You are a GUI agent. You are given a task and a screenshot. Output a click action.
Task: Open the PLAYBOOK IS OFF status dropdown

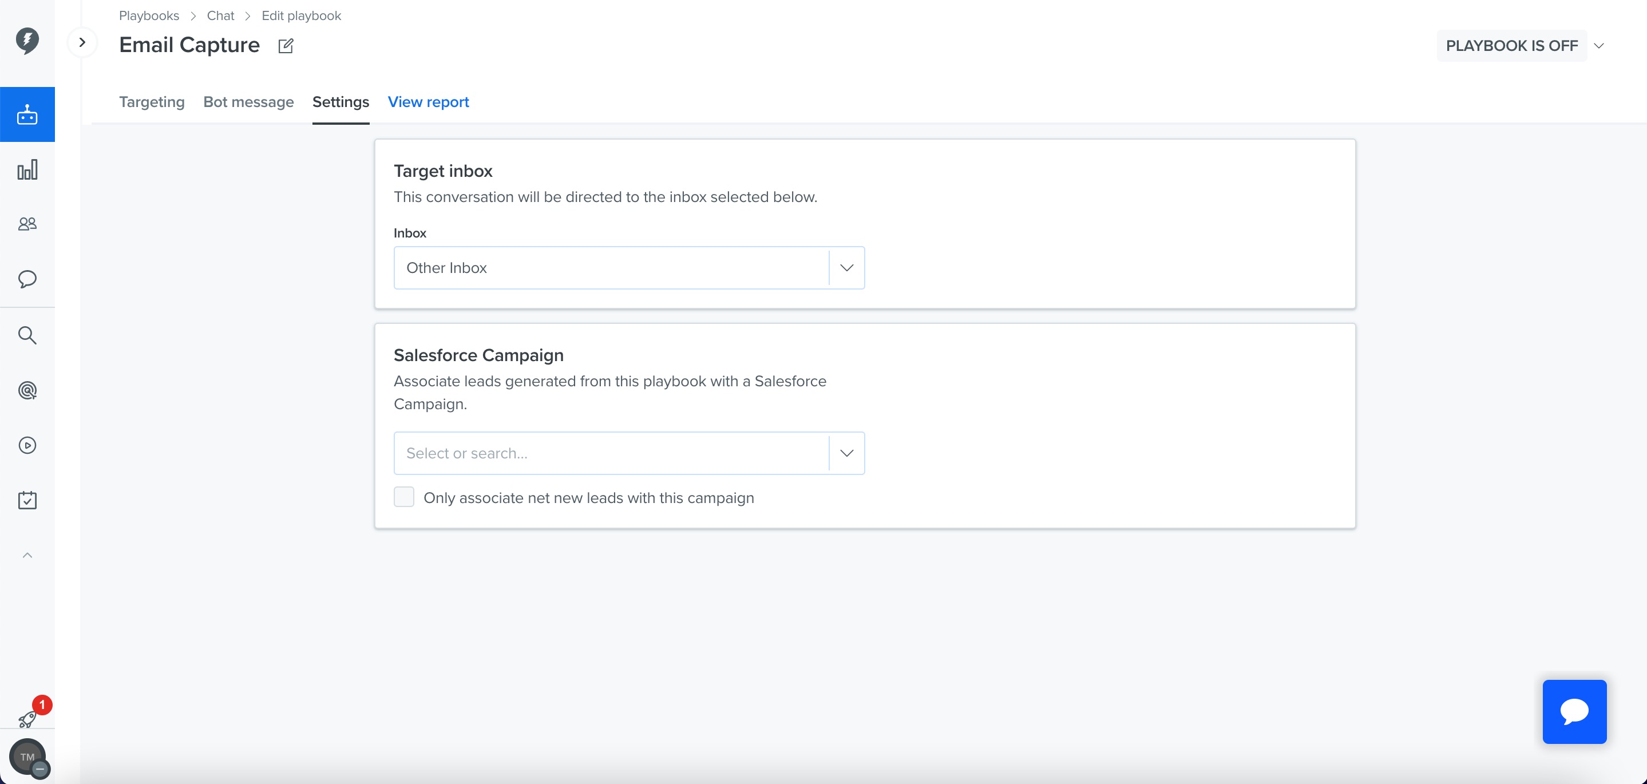pyautogui.click(x=1523, y=45)
